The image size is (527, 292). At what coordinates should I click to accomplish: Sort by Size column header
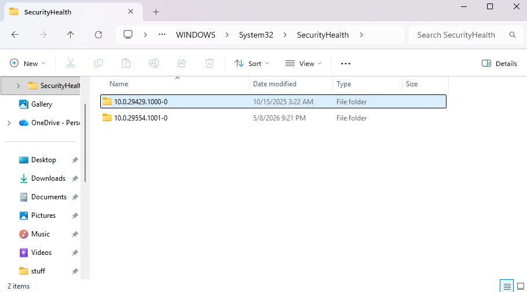(425, 84)
